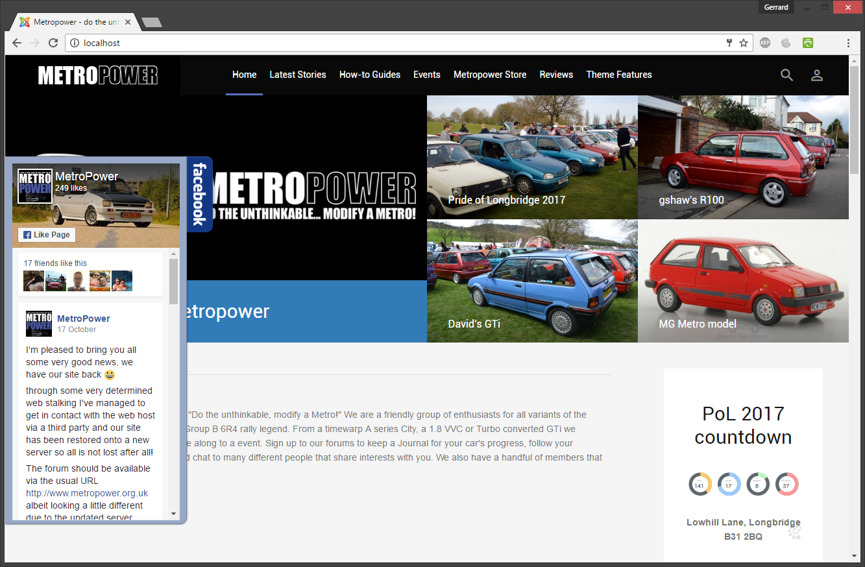This screenshot has width=865, height=567.
Task: Click the browser back arrow
Action: (x=18, y=43)
